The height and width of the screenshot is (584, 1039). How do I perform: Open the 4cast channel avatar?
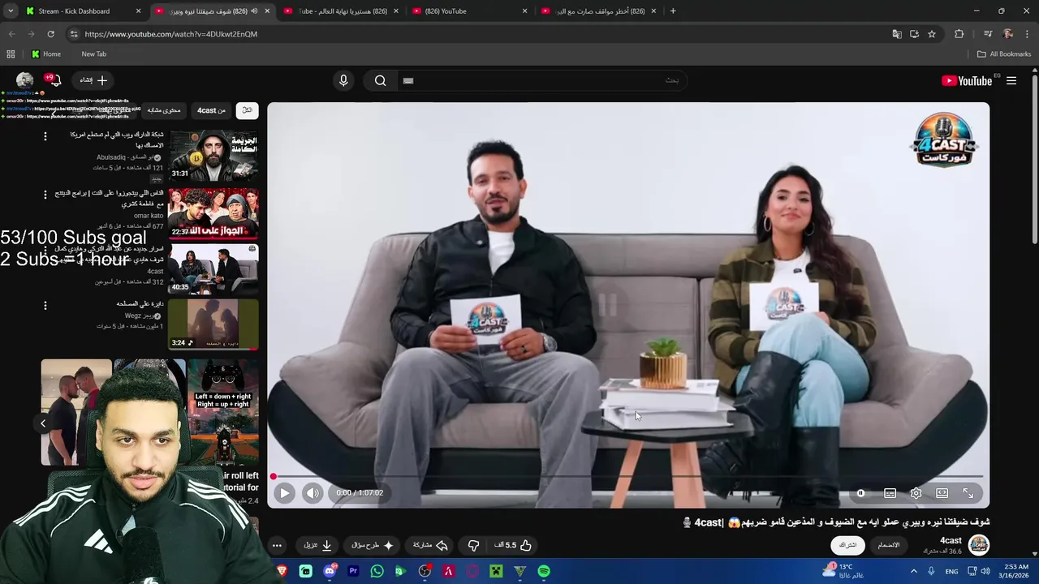[x=979, y=545]
